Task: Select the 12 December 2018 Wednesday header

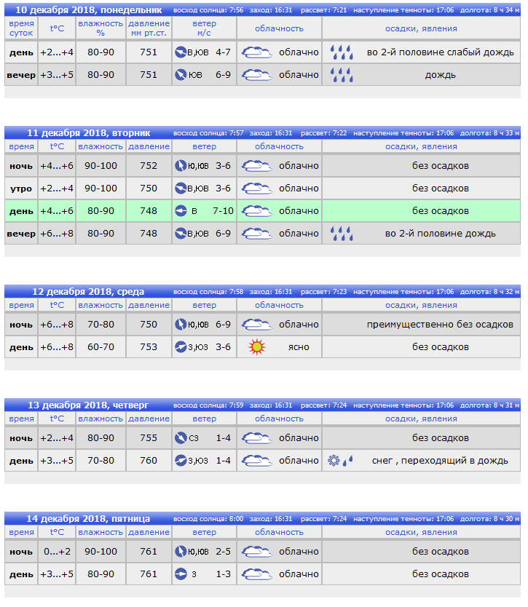Action: [x=88, y=292]
